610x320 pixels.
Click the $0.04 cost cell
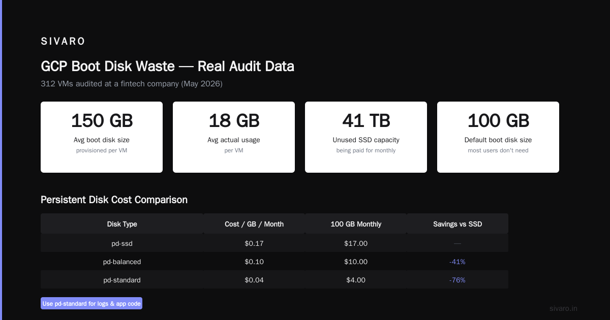pyautogui.click(x=254, y=280)
